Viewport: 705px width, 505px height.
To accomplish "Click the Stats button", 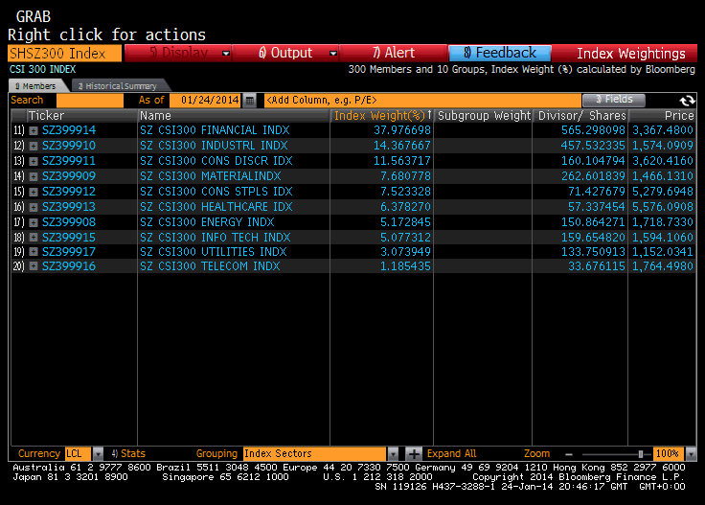I will (127, 453).
